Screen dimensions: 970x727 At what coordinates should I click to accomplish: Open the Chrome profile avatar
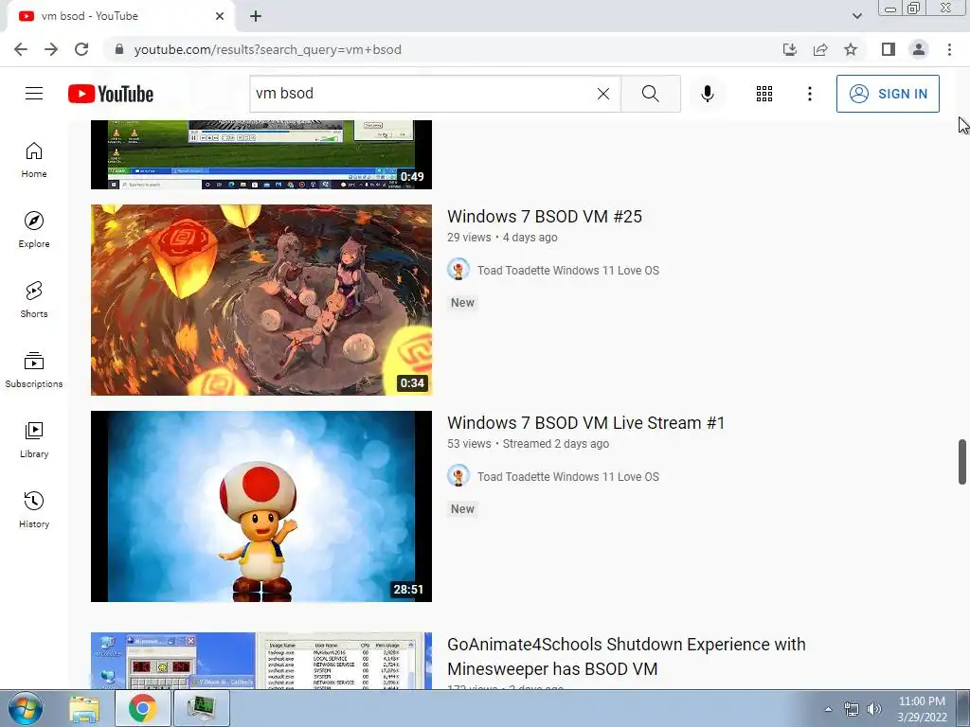tap(919, 49)
